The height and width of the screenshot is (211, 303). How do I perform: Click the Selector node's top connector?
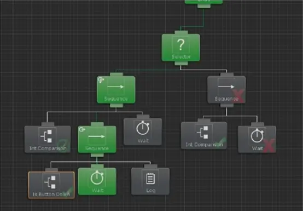point(181,32)
